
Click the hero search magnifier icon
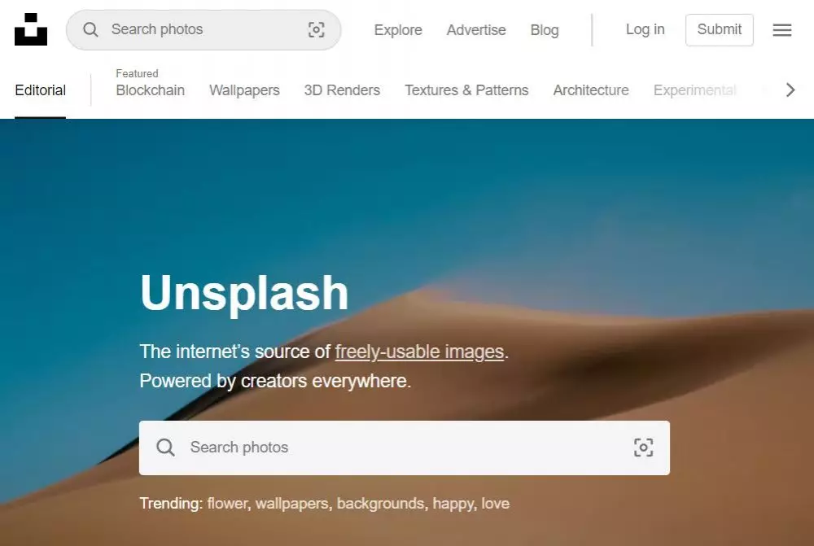pyautogui.click(x=165, y=448)
